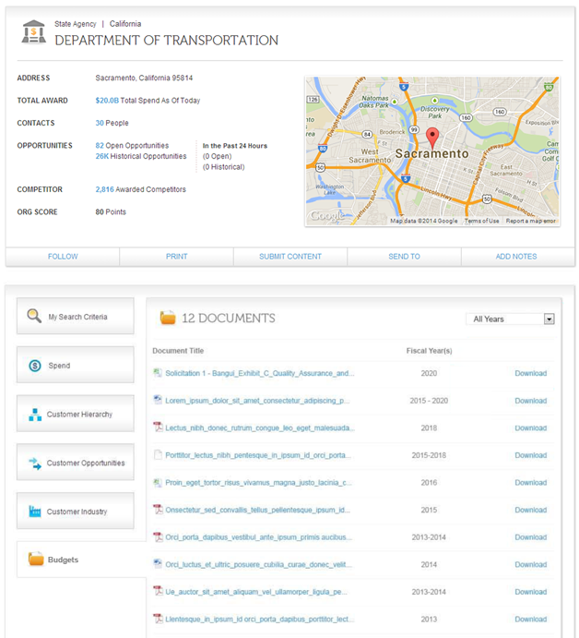Open the My Search Criteria tab

pyautogui.click(x=76, y=316)
